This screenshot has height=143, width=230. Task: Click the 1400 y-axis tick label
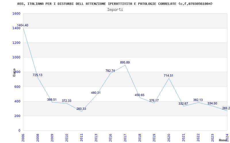[17, 28]
